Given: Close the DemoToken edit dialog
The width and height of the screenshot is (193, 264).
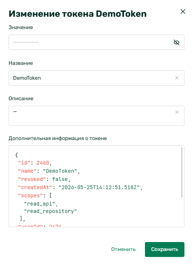Looking at the screenshot, I should (183, 12).
